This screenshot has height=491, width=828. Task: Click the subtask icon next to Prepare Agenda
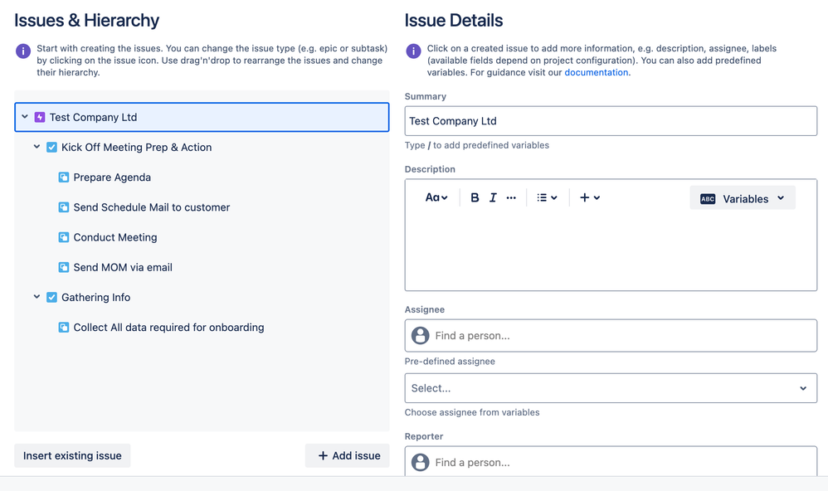64,177
